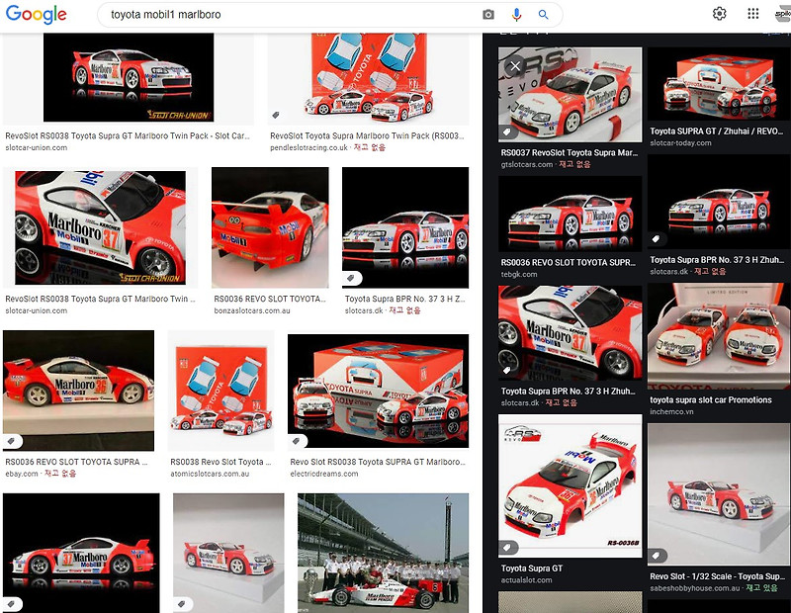This screenshot has width=791, height=613.
Task: Click the actualslot.com source text
Action: coord(526,580)
